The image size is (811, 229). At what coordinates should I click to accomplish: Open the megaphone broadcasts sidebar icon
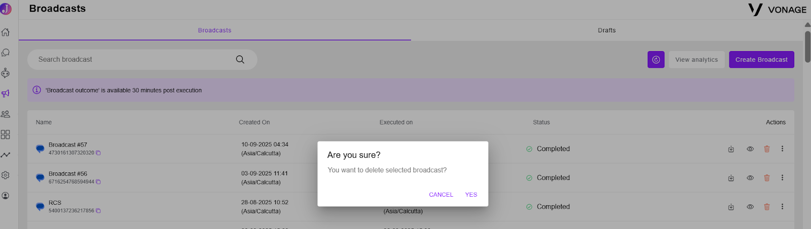[x=6, y=94]
